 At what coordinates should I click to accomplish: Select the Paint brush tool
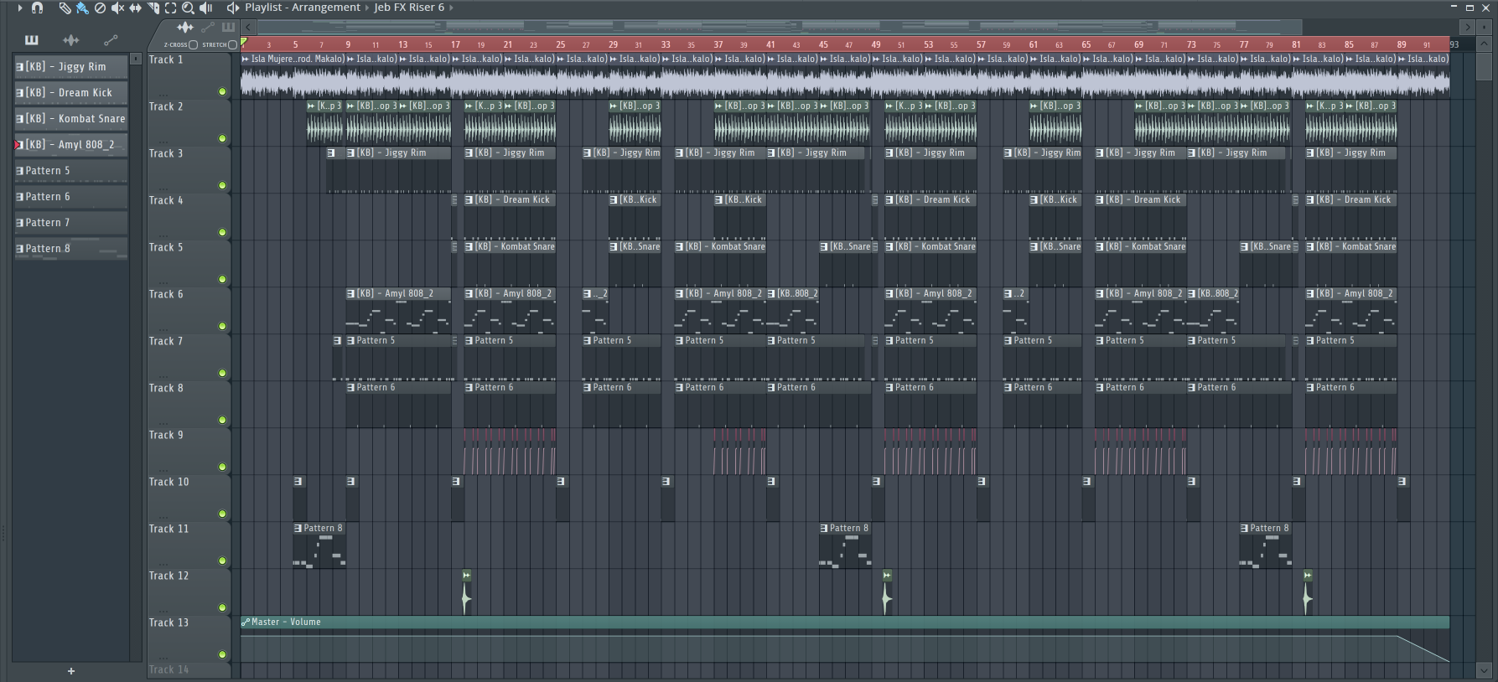(82, 8)
